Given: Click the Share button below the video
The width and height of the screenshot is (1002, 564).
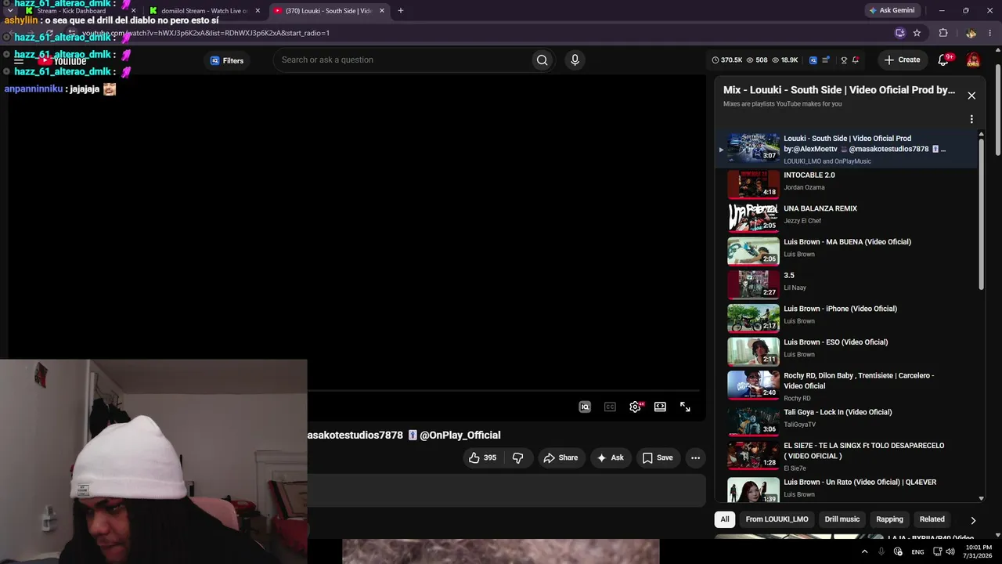Looking at the screenshot, I should click(x=560, y=457).
